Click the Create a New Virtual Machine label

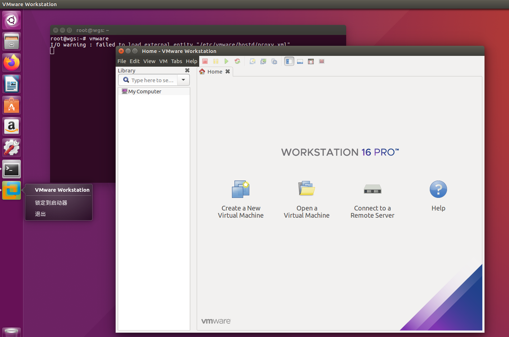click(x=241, y=212)
